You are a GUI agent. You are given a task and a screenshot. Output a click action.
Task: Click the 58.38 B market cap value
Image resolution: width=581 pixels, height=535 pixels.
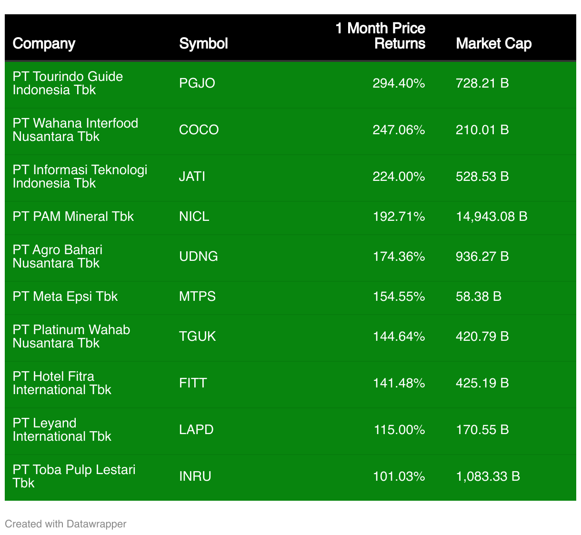point(479,297)
